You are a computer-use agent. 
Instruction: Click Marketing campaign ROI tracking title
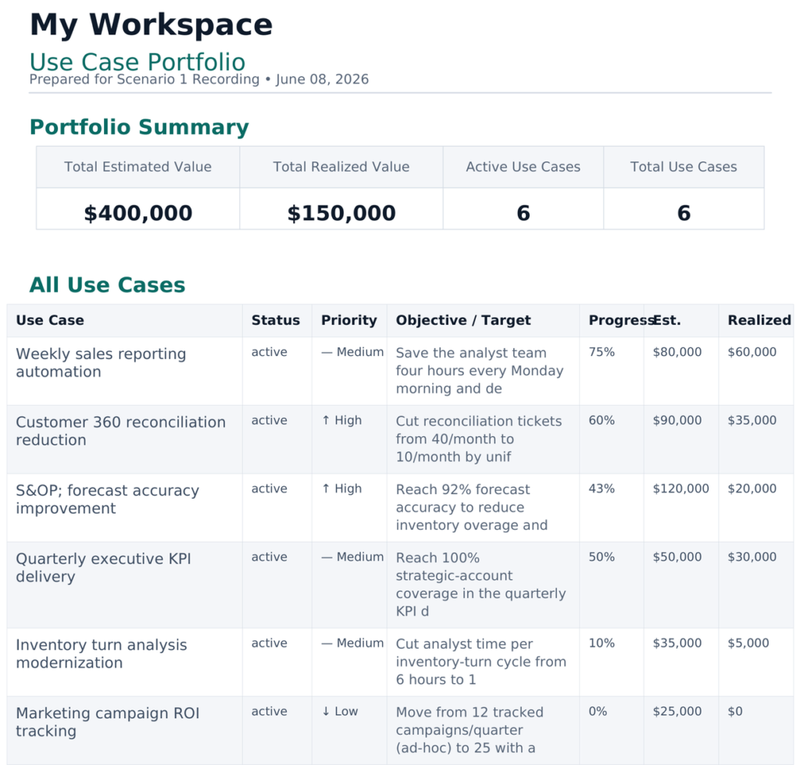click(x=108, y=722)
